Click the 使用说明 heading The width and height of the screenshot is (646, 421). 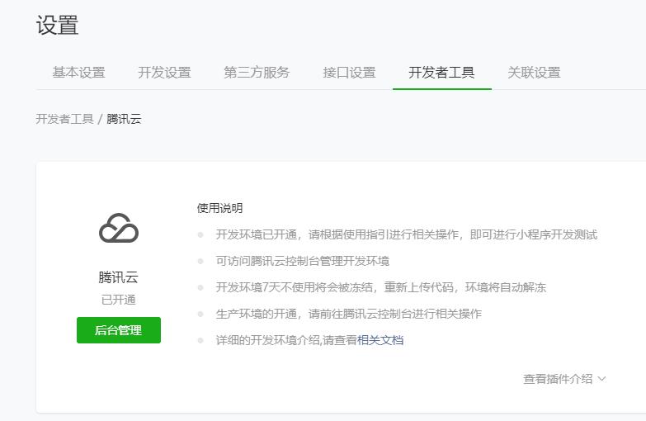coord(219,208)
